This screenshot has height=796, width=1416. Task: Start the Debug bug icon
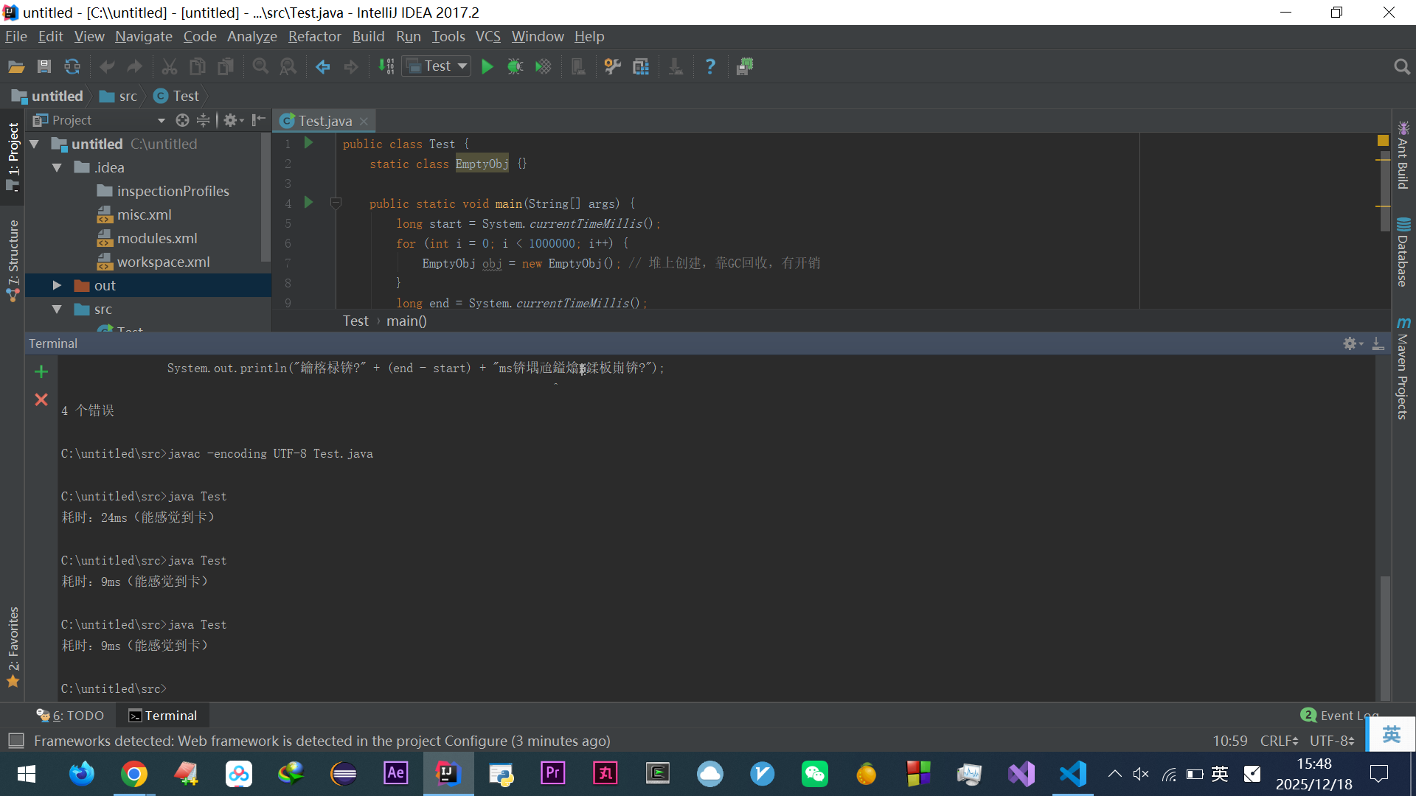[515, 67]
